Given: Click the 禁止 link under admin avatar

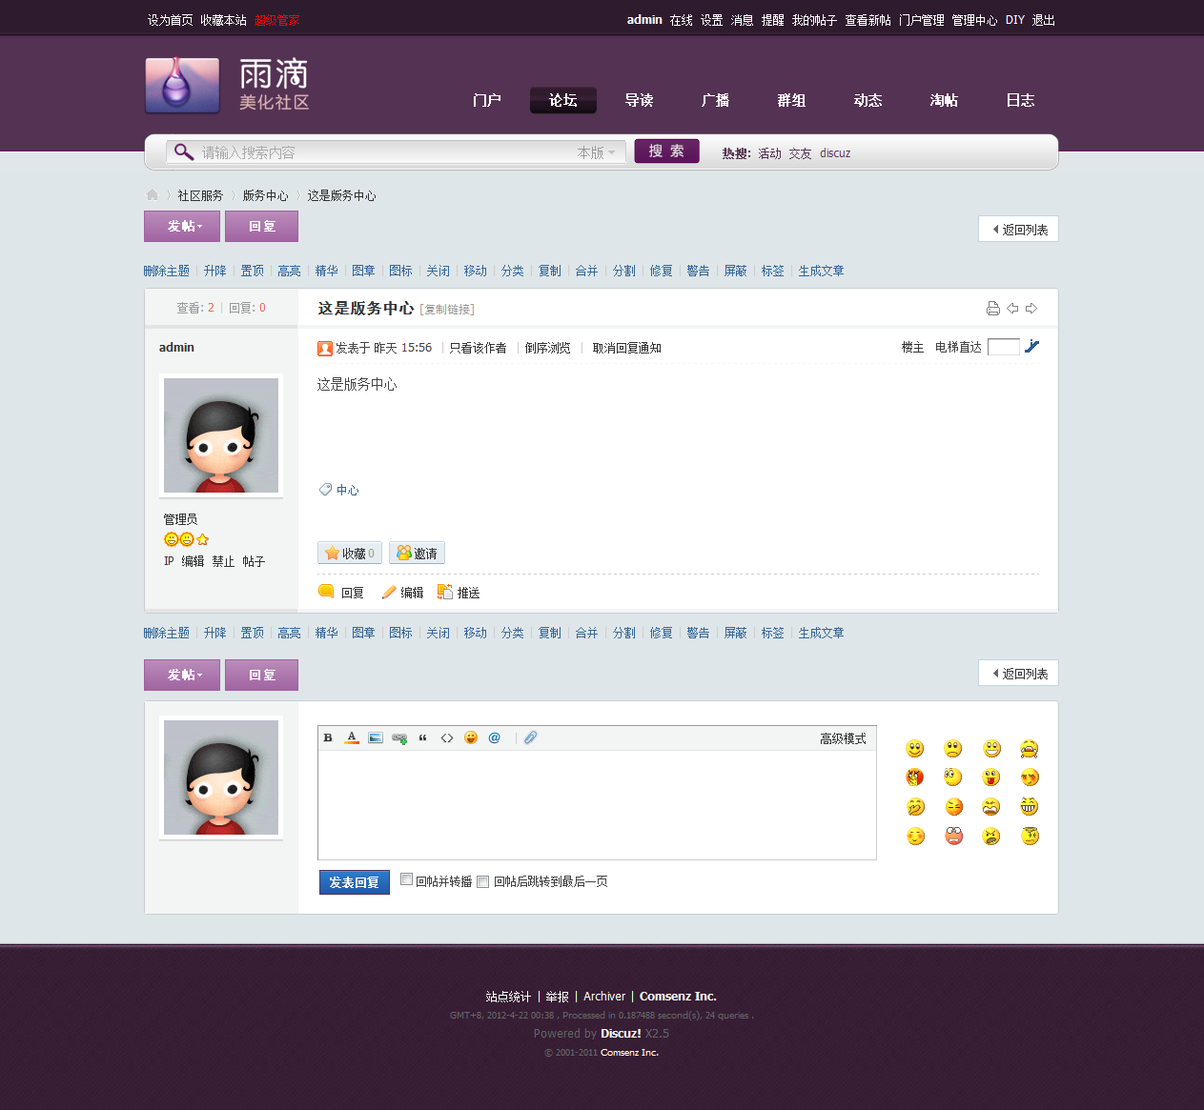Looking at the screenshot, I should tap(223, 561).
